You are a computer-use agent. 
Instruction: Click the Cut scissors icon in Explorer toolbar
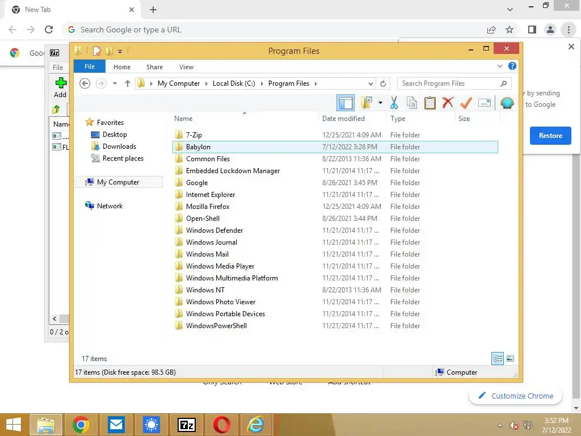[394, 103]
